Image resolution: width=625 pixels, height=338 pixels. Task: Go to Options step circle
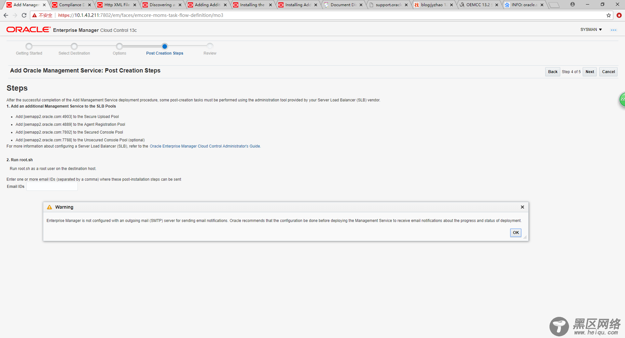[119, 46]
